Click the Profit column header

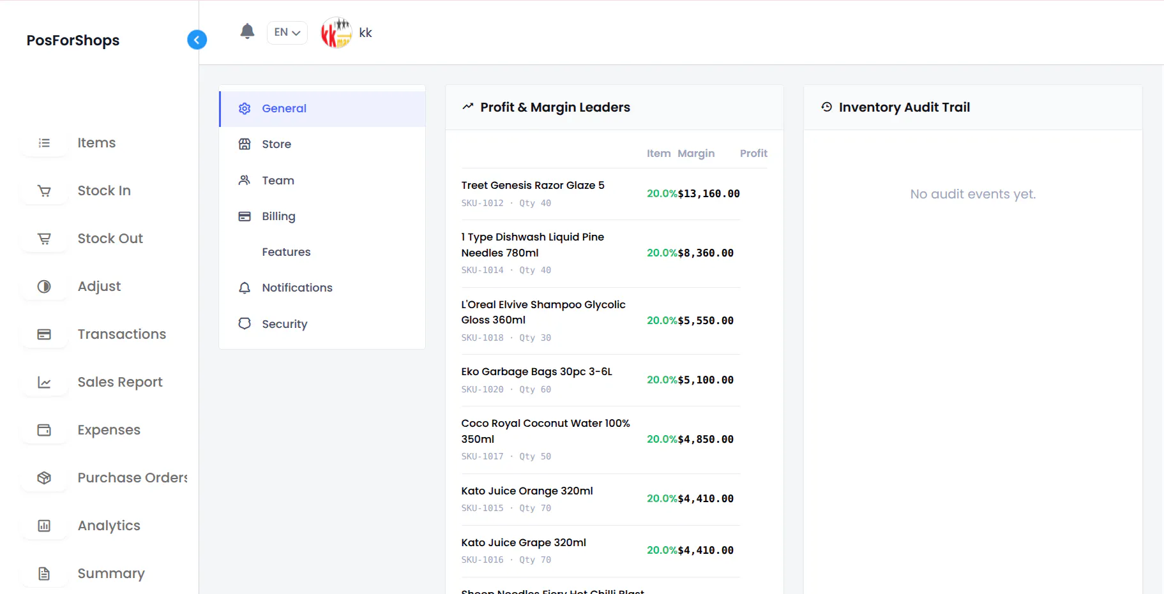tap(753, 153)
